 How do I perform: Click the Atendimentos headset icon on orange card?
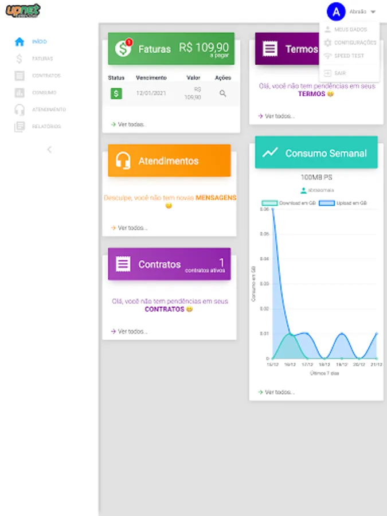[123, 161]
